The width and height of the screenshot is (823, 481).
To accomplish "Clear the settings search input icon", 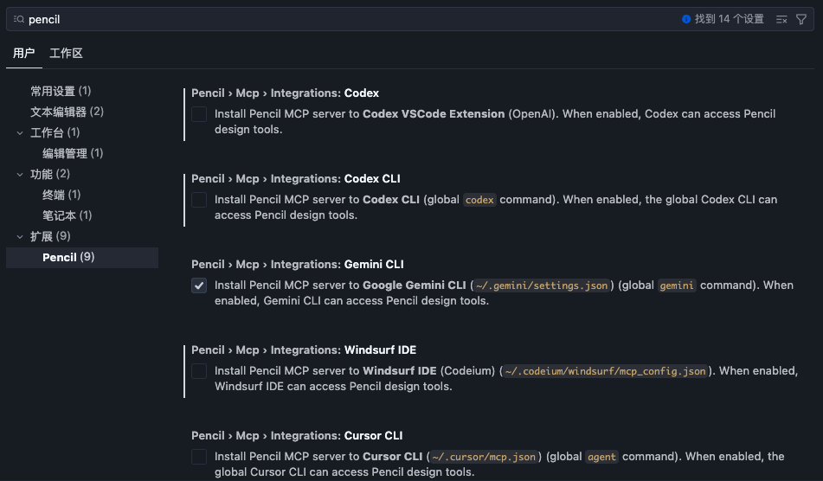I will (781, 19).
